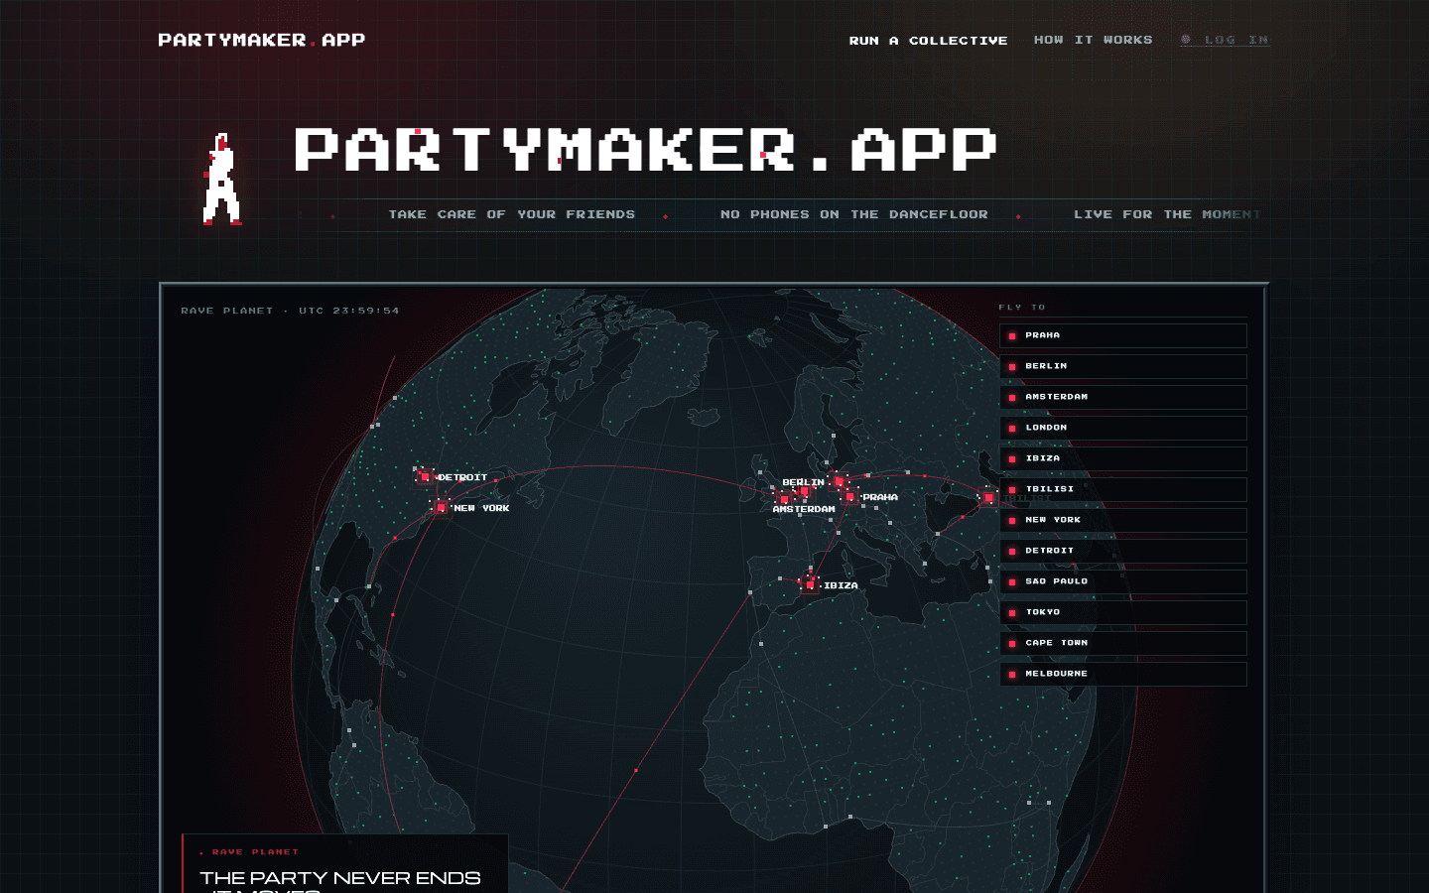Viewport: 1429px width, 893px height.
Task: Click New York marker on globe
Action: pyautogui.click(x=442, y=507)
